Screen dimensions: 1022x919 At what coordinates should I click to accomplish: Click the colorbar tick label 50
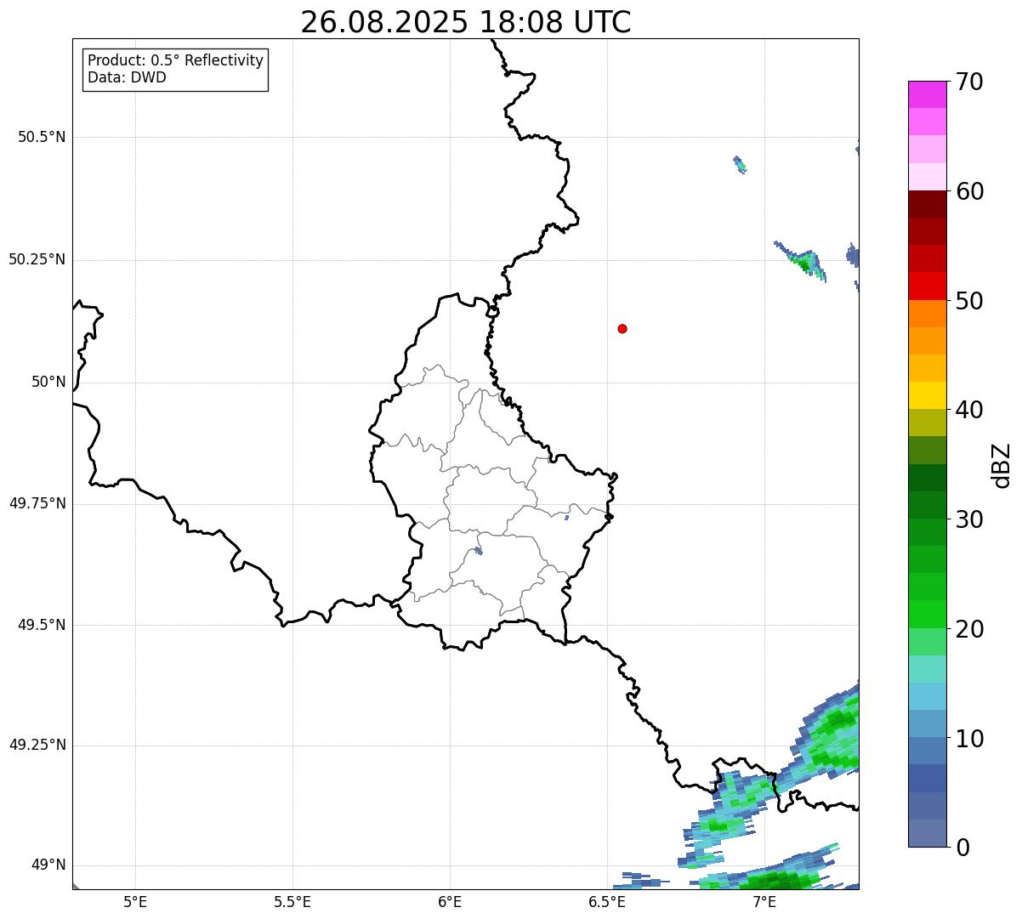969,301
